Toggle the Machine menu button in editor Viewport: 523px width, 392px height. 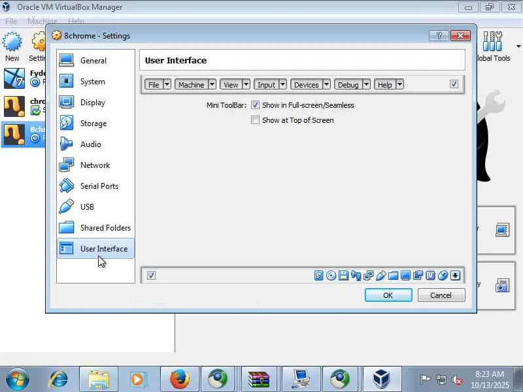tap(192, 85)
